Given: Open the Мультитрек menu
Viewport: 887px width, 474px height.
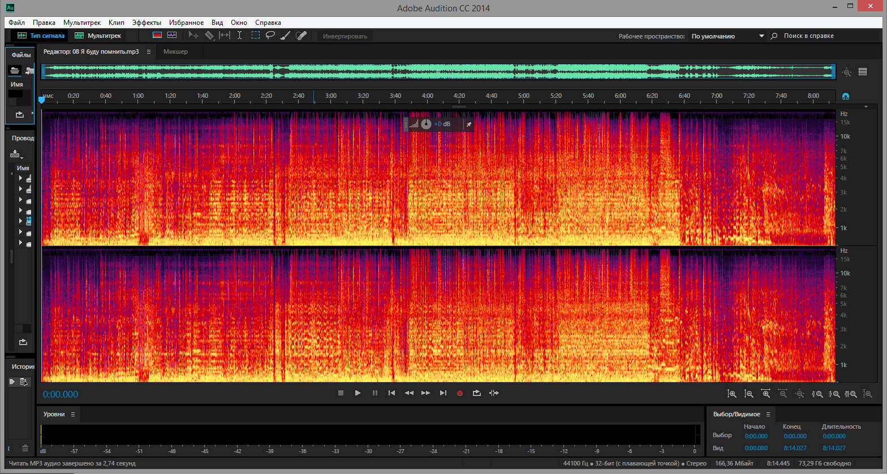Looking at the screenshot, I should [82, 23].
